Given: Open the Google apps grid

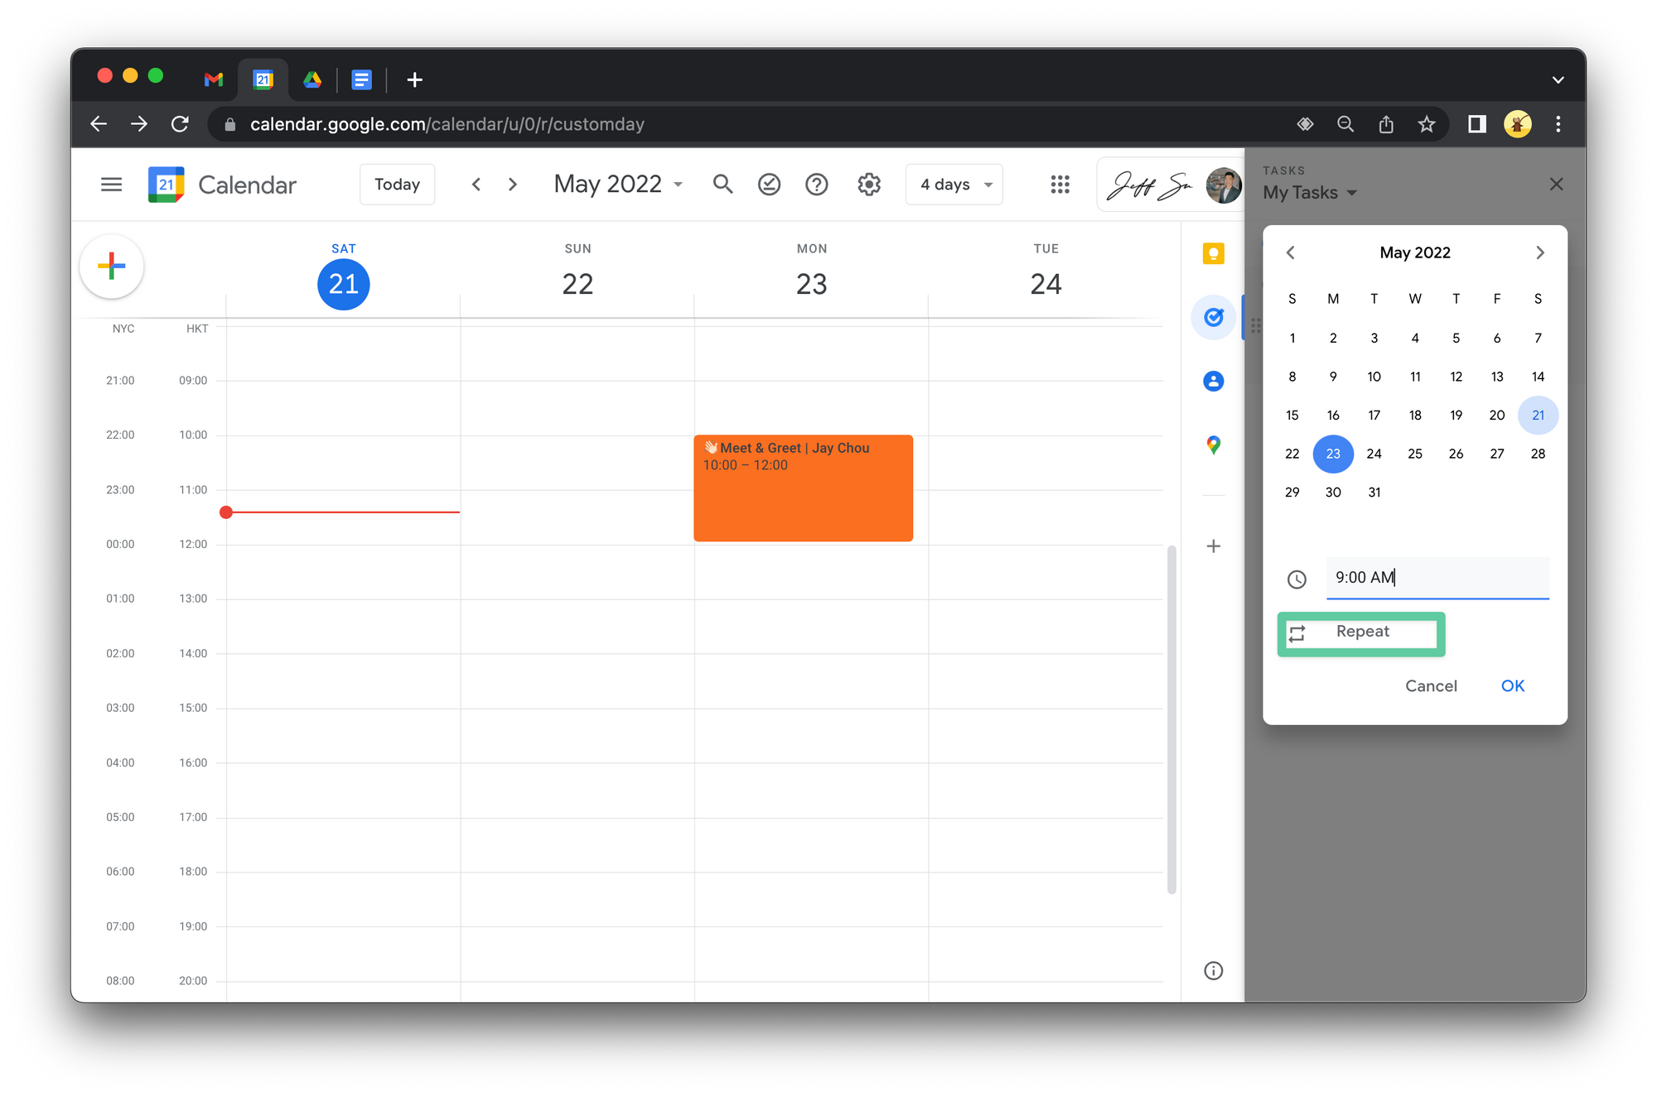Looking at the screenshot, I should (x=1060, y=185).
